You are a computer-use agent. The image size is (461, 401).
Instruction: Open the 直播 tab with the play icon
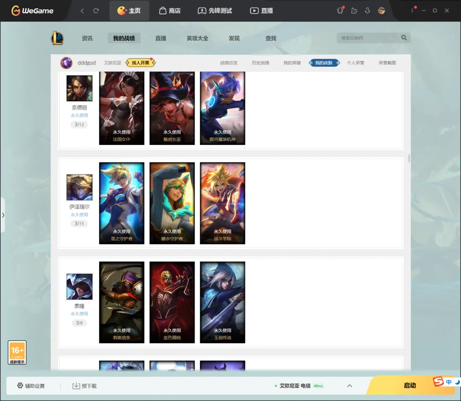coord(261,11)
